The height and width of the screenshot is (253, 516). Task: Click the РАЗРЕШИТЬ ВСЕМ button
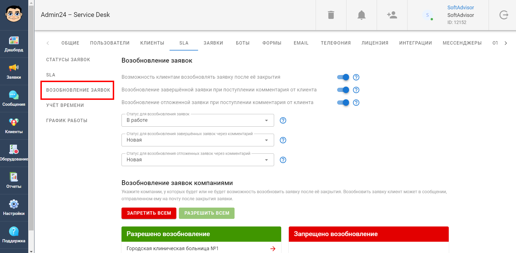point(207,213)
